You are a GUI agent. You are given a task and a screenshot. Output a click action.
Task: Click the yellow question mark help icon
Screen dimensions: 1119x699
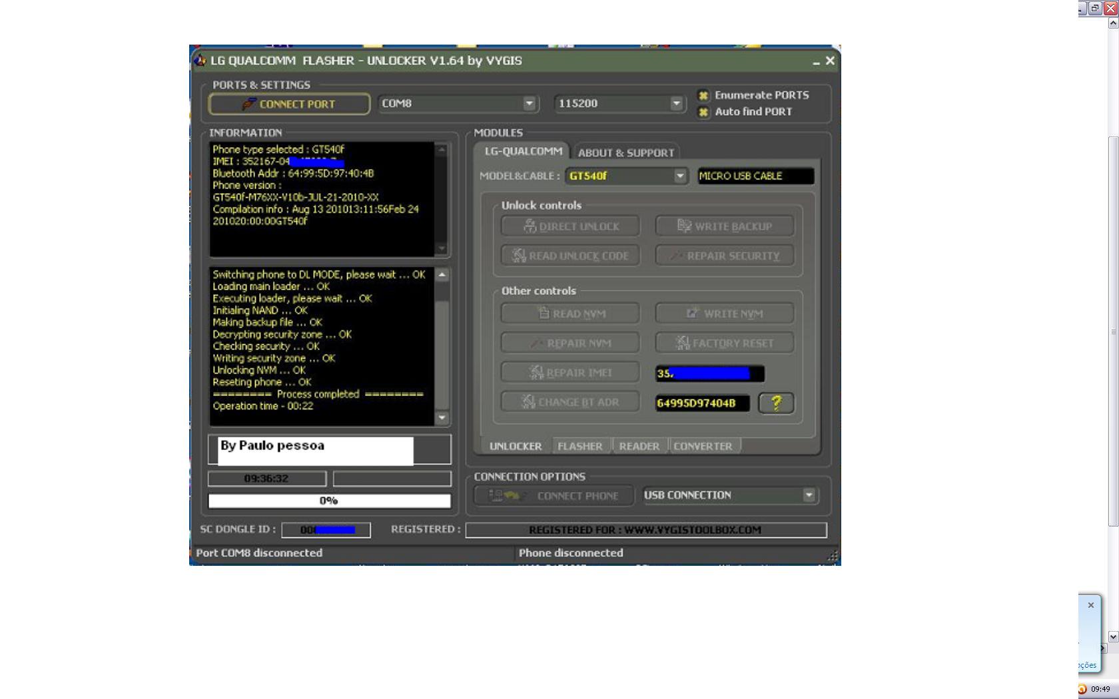[776, 403]
